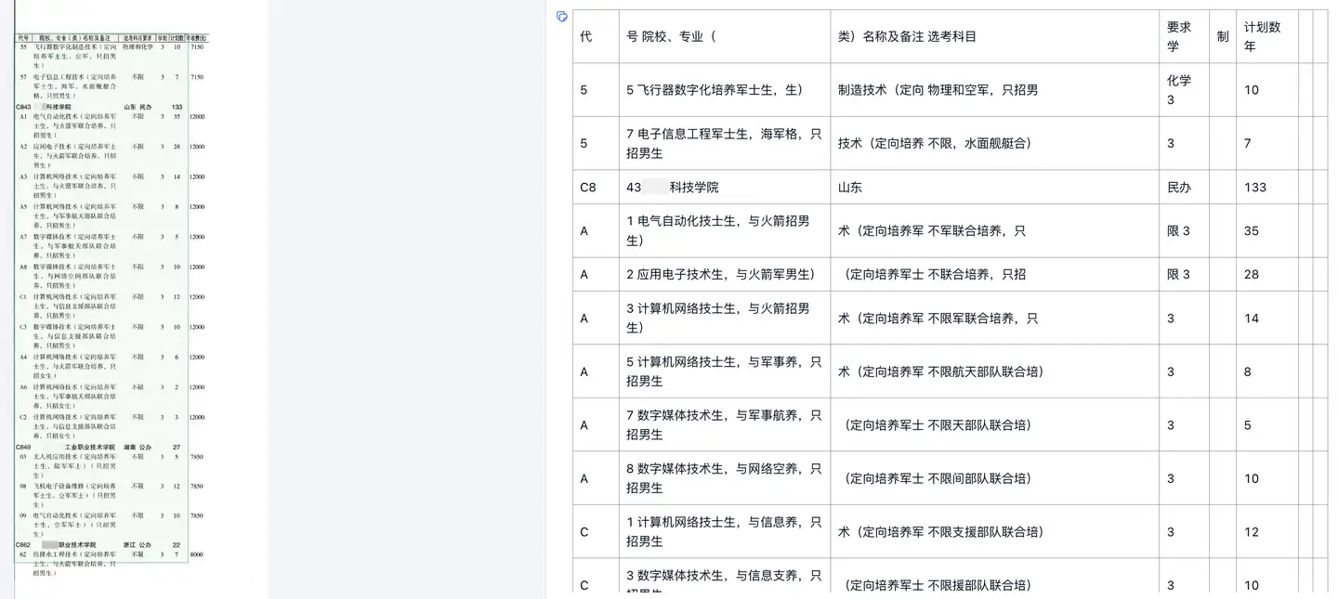The width and height of the screenshot is (1338, 599).
Task: Select the header cell labeled 代
Action: (x=595, y=36)
